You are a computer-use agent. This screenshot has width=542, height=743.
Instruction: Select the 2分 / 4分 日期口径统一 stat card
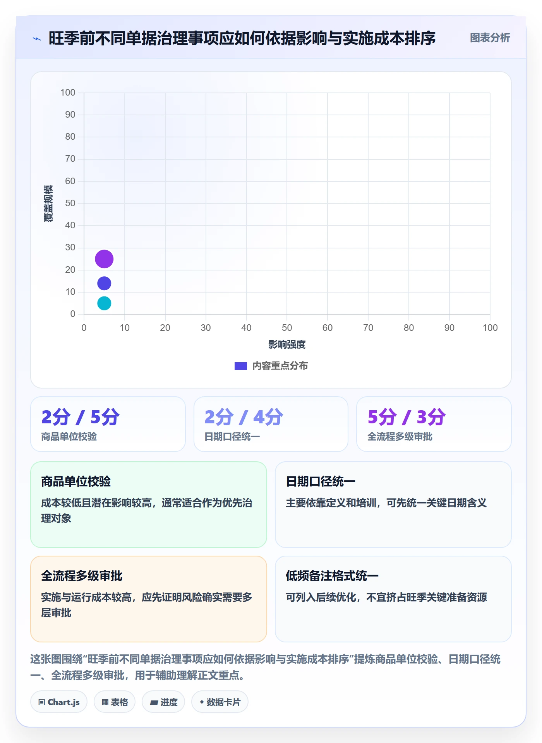click(271, 424)
